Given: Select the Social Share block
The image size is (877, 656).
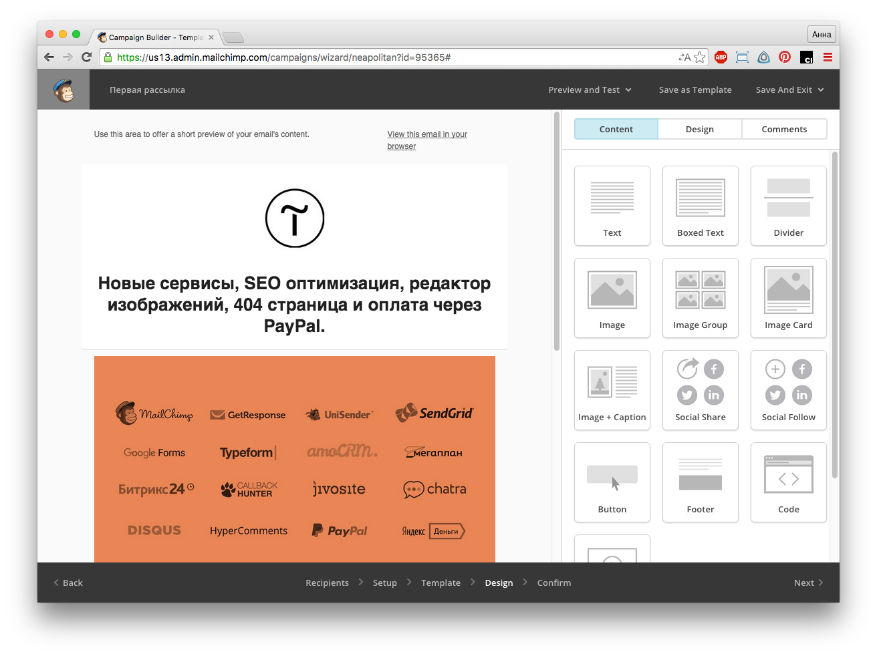Looking at the screenshot, I should [700, 389].
